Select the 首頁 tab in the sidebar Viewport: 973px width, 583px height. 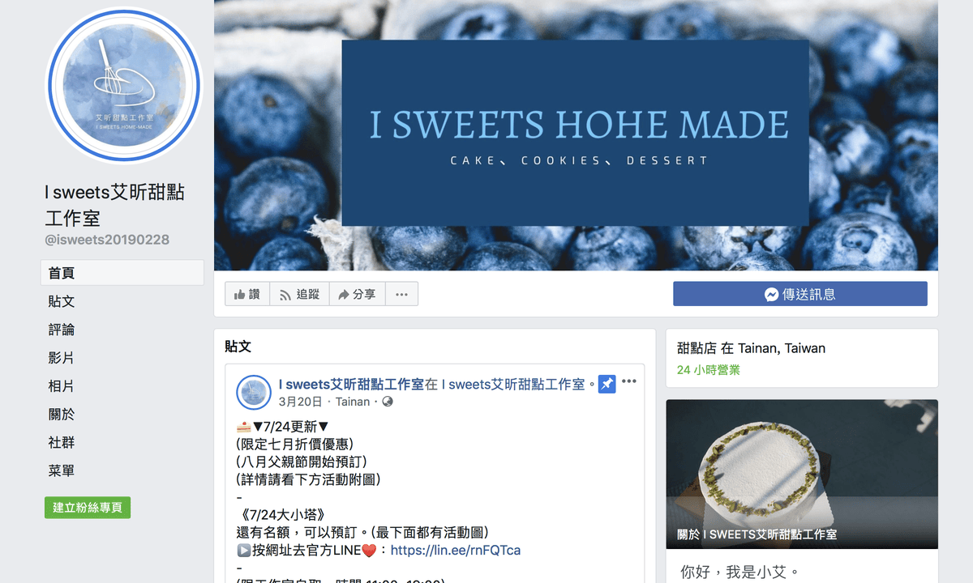click(122, 273)
